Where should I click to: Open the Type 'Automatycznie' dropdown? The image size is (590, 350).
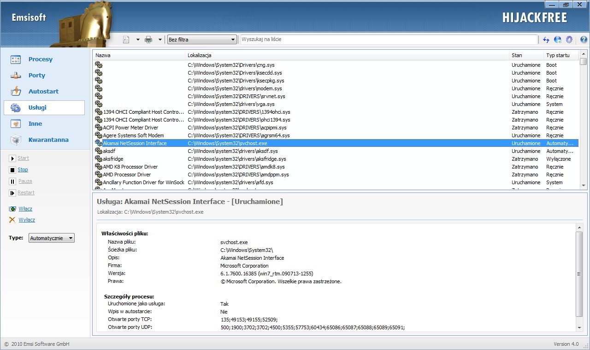pyautogui.click(x=52, y=238)
